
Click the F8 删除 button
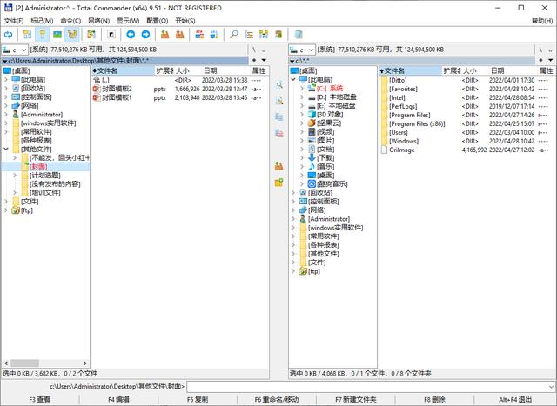[434, 400]
